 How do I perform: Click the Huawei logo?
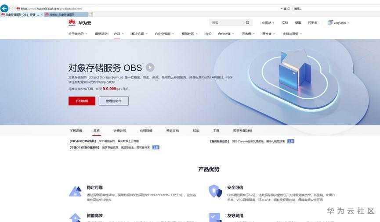[72, 23]
